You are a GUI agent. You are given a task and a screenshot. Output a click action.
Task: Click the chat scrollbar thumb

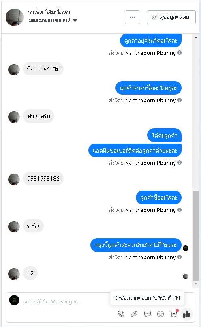[196, 236]
